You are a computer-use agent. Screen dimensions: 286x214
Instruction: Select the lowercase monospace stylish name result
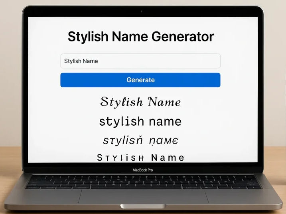140,121
